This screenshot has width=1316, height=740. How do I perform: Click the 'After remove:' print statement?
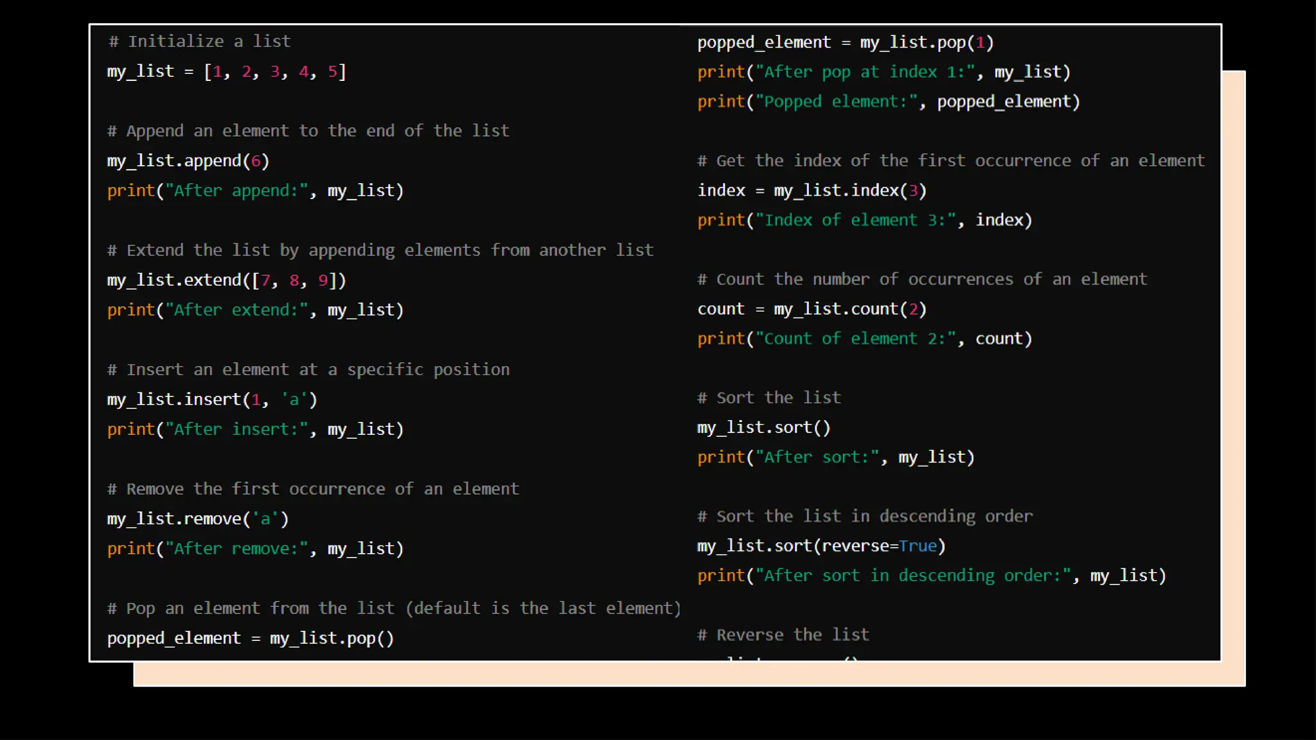[255, 549]
